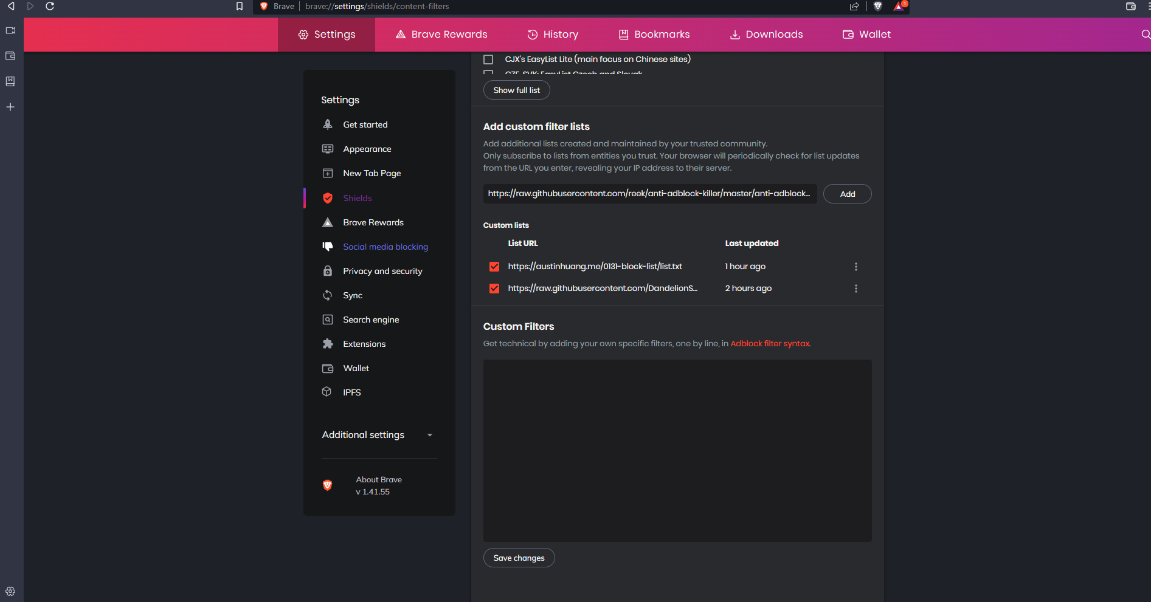The image size is (1151, 602).
Task: Open the Shields settings section
Action: pos(358,198)
